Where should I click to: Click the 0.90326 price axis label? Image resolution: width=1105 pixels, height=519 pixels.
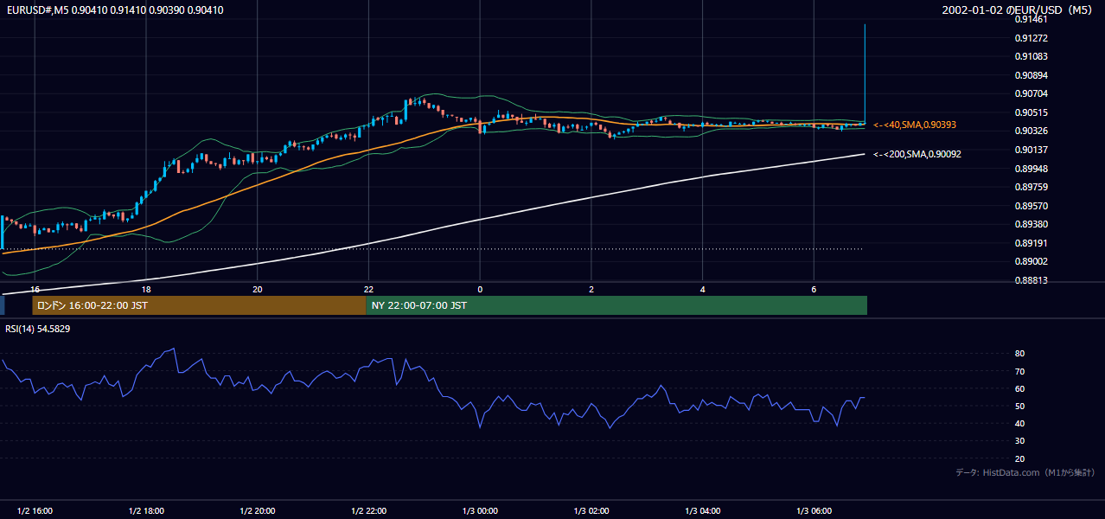[1031, 131]
